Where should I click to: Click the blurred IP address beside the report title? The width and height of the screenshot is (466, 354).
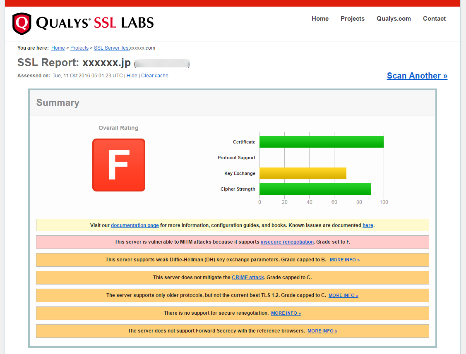click(162, 63)
